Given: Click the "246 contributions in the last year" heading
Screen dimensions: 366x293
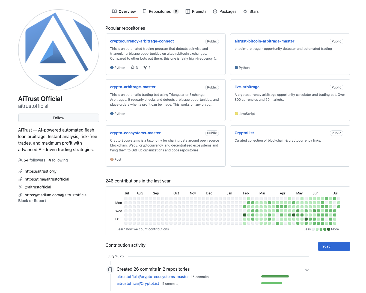Looking at the screenshot, I should coord(138,181).
